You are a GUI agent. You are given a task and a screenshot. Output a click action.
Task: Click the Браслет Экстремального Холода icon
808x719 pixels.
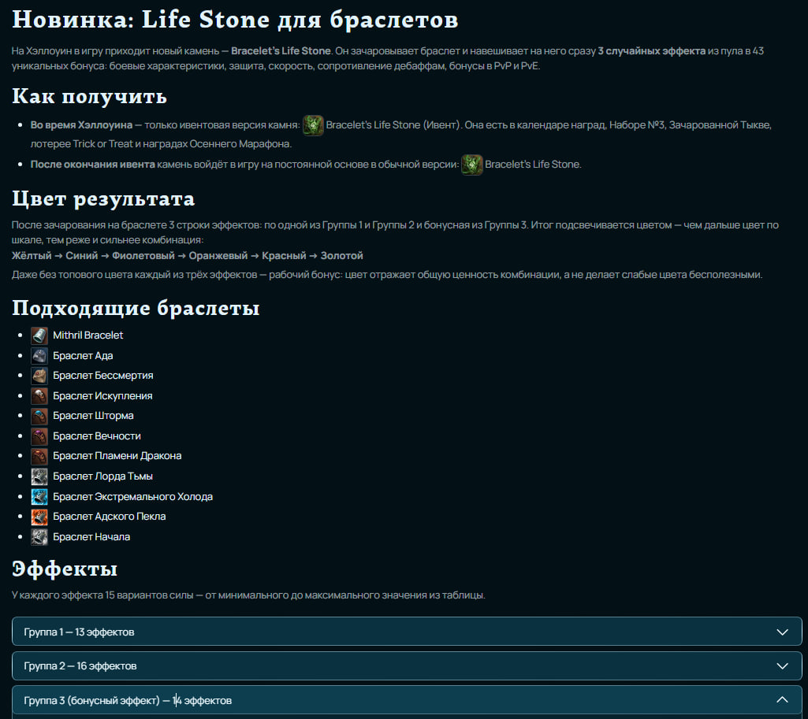click(x=39, y=497)
